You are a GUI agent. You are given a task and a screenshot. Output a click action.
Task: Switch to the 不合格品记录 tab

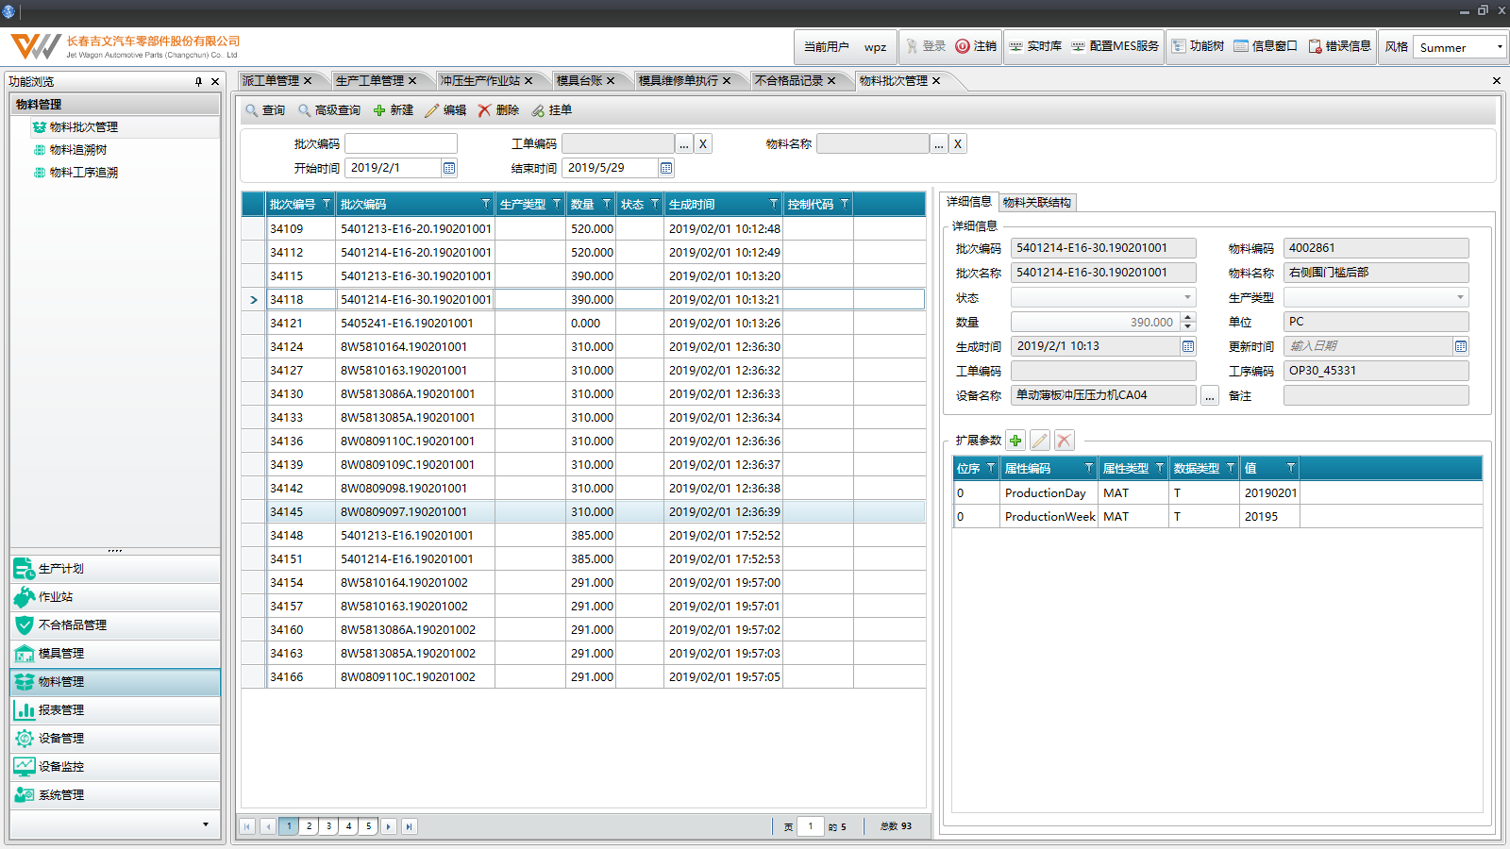(x=790, y=81)
